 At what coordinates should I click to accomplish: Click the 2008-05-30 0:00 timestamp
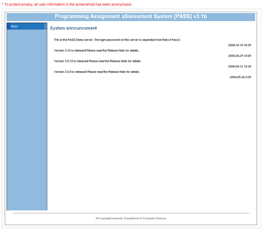240,77
